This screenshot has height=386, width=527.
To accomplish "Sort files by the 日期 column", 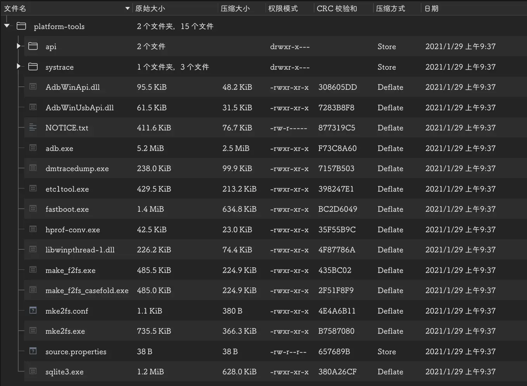I will tap(431, 8).
